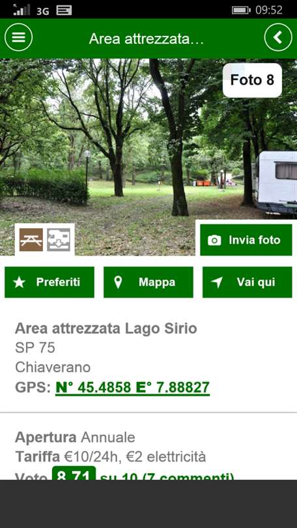This screenshot has width=297, height=528.
Task: Tap the map pin icon on Mappa
Action: 118,282
